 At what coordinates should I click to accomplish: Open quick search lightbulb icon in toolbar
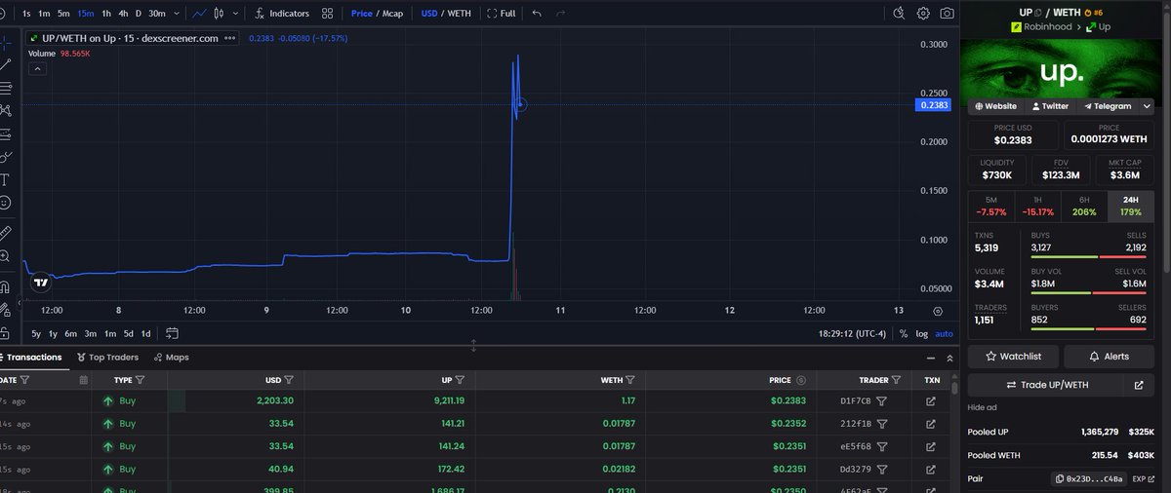[x=899, y=14]
